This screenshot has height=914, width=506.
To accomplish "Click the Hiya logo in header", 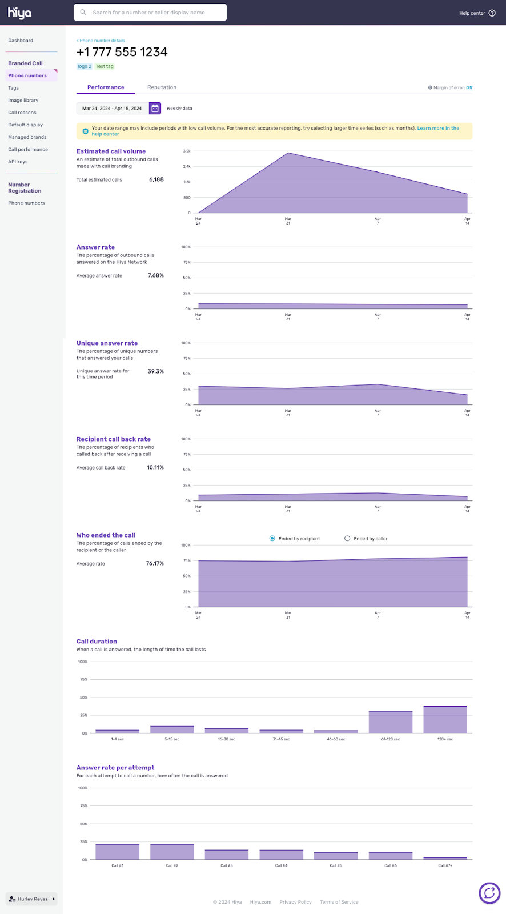I will (x=19, y=13).
